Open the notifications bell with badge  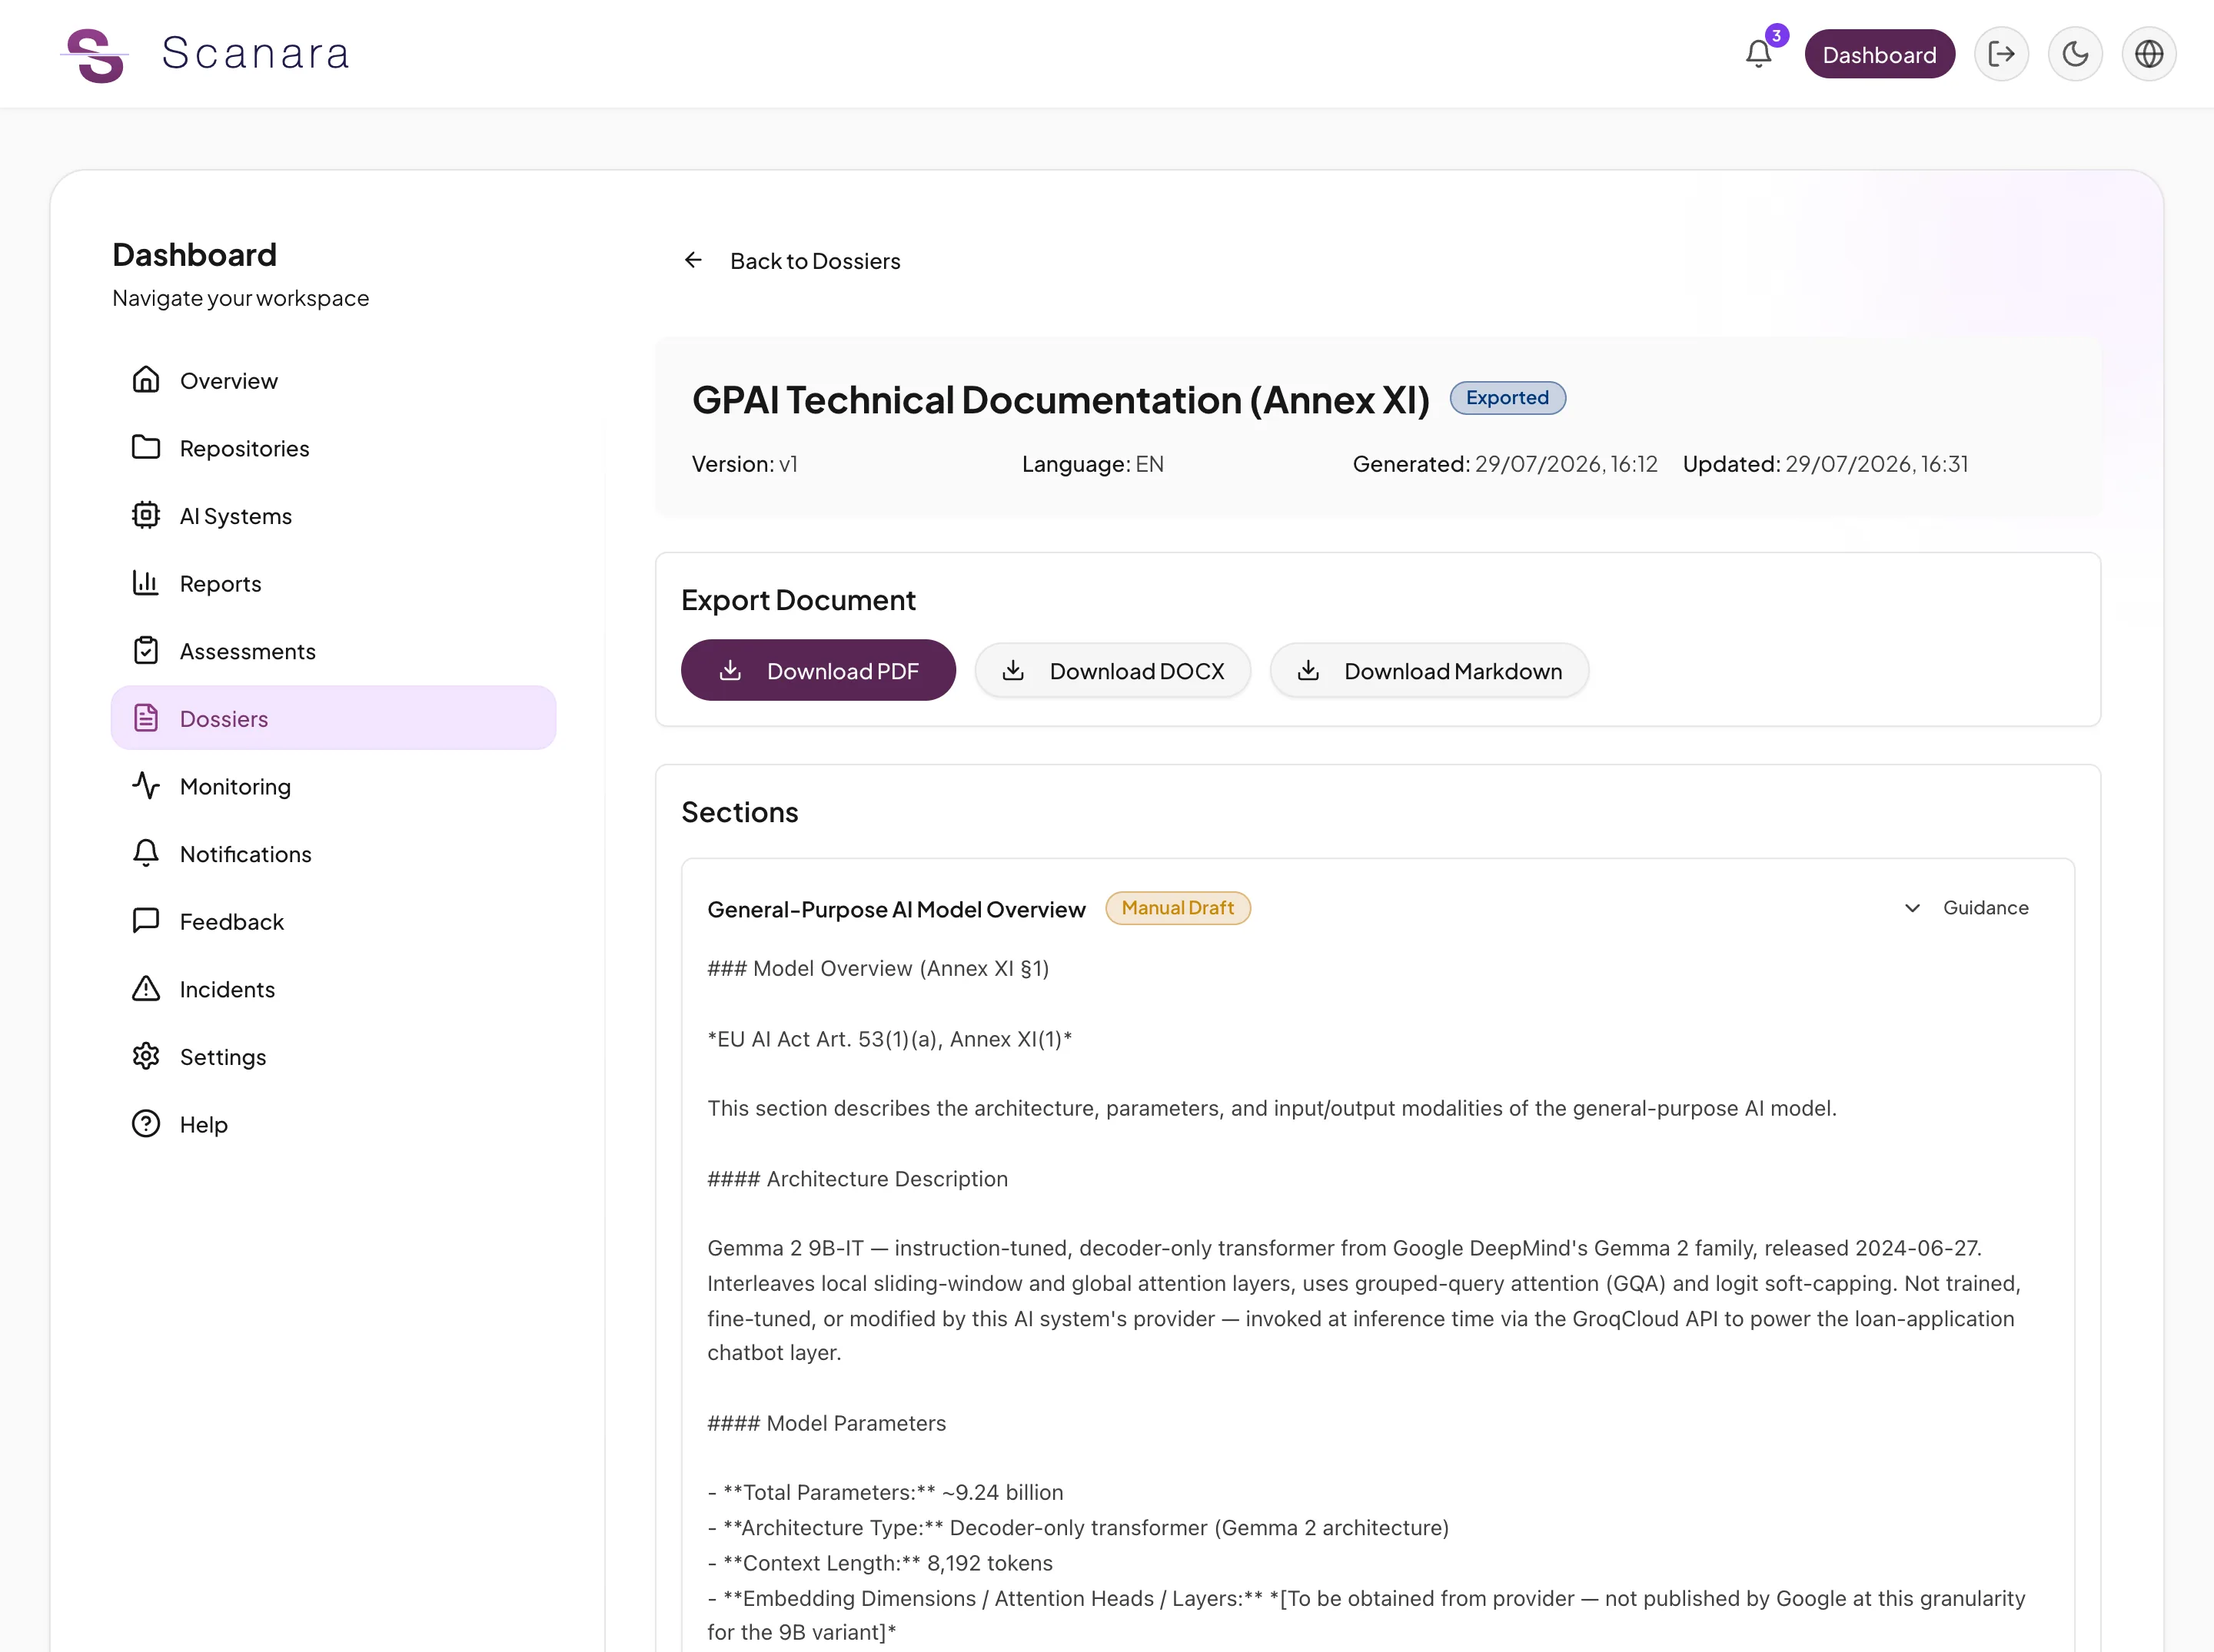click(1759, 53)
